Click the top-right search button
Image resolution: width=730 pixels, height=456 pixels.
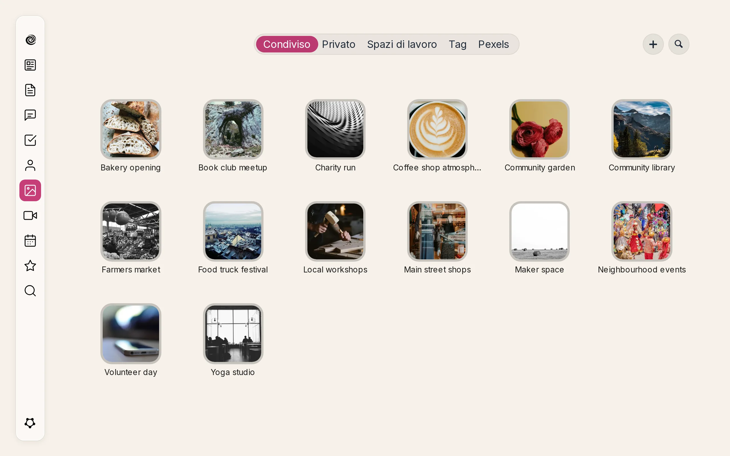point(679,44)
